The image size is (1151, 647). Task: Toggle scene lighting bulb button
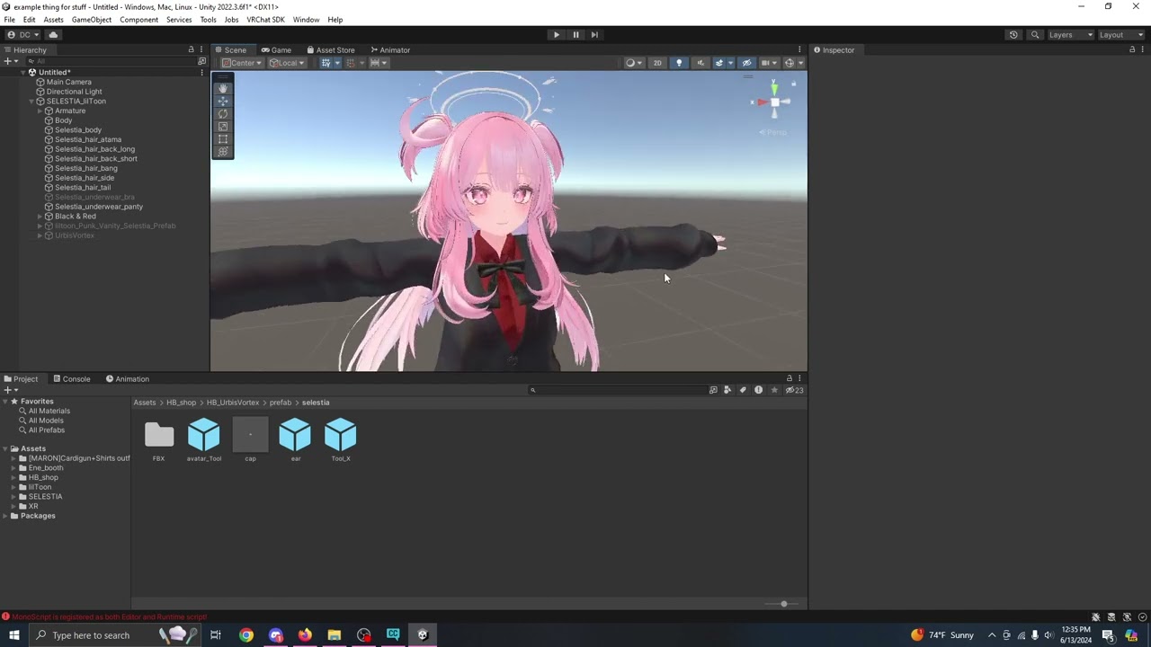click(679, 63)
